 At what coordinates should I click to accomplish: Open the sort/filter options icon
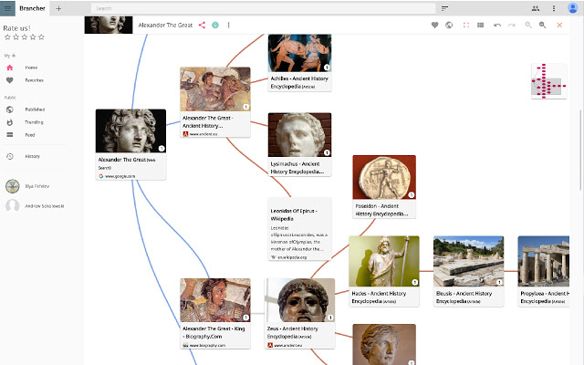[444, 8]
